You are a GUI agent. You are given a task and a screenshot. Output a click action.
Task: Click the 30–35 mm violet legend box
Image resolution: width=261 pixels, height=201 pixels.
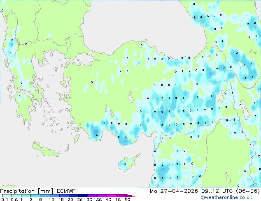(92, 196)
